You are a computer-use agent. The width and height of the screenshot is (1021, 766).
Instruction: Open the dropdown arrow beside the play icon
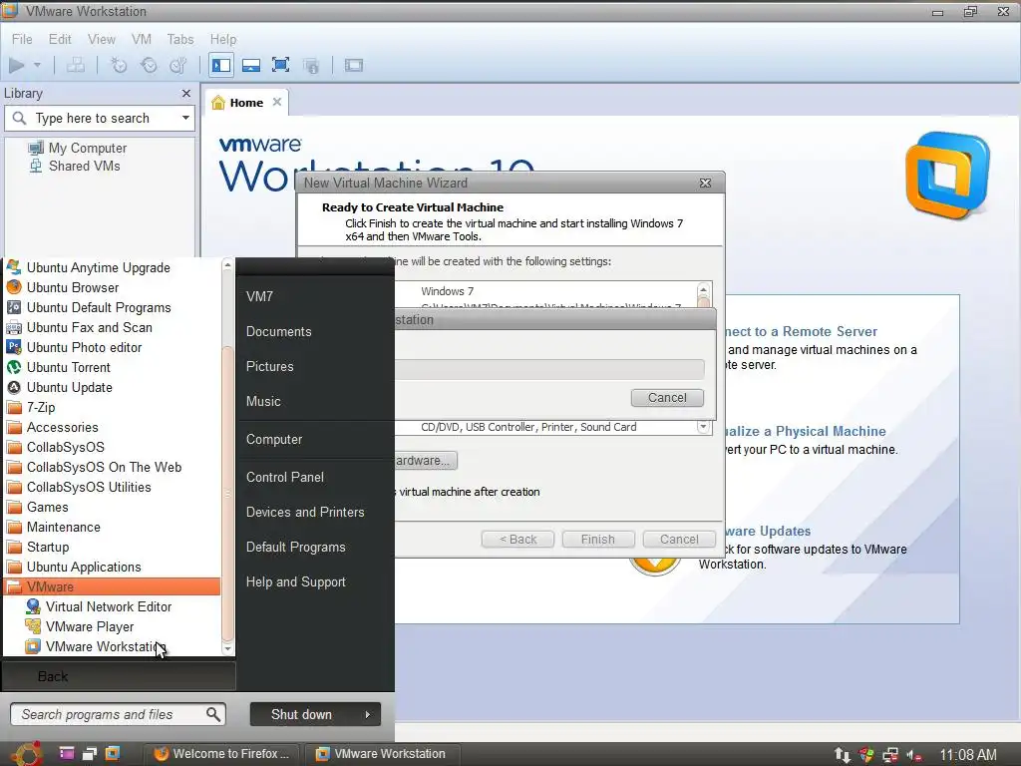pyautogui.click(x=37, y=65)
